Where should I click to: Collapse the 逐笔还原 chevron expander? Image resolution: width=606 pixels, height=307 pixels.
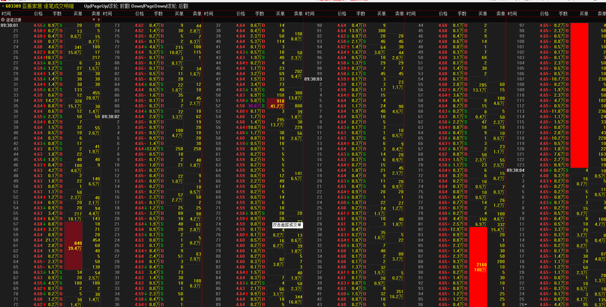(3, 20)
